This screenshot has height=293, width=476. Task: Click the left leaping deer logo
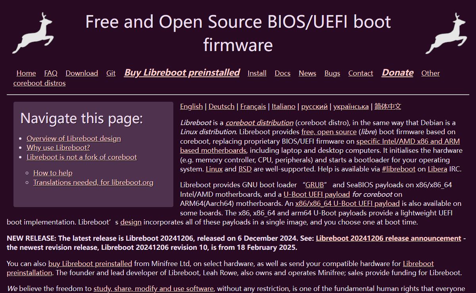[33, 33]
